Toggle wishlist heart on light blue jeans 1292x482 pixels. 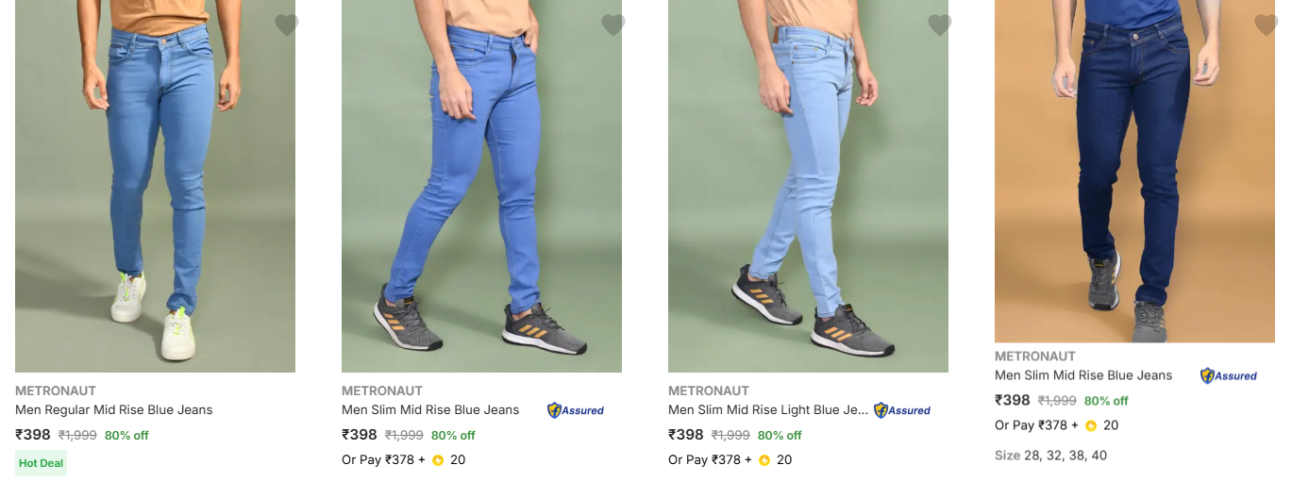940,25
